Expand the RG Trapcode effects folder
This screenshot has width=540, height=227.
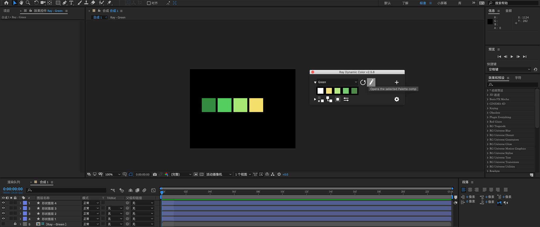(x=488, y=126)
